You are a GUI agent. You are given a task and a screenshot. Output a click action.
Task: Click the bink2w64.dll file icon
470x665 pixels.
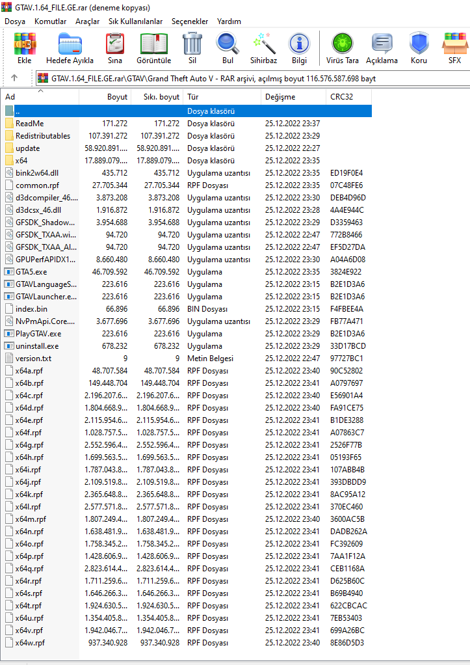(10, 172)
